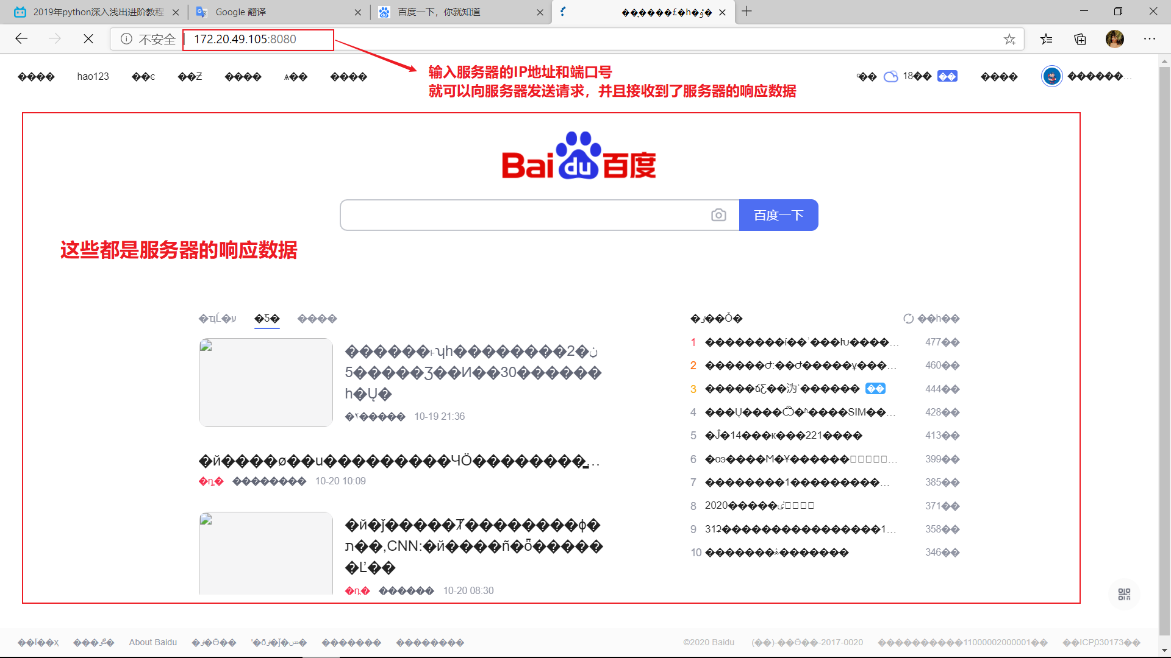
Task: Click the first news article thumbnail
Action: [266, 383]
